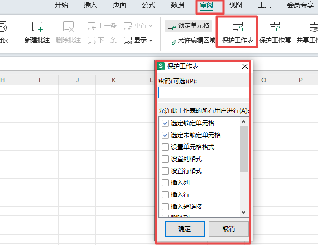Check the 插入行 option

165,195
